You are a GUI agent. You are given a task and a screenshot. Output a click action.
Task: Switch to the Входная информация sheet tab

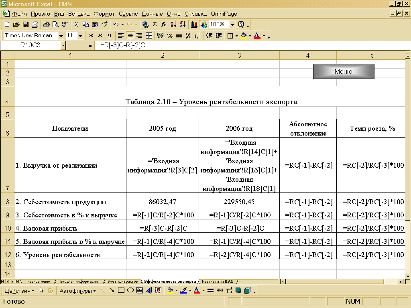click(x=79, y=282)
